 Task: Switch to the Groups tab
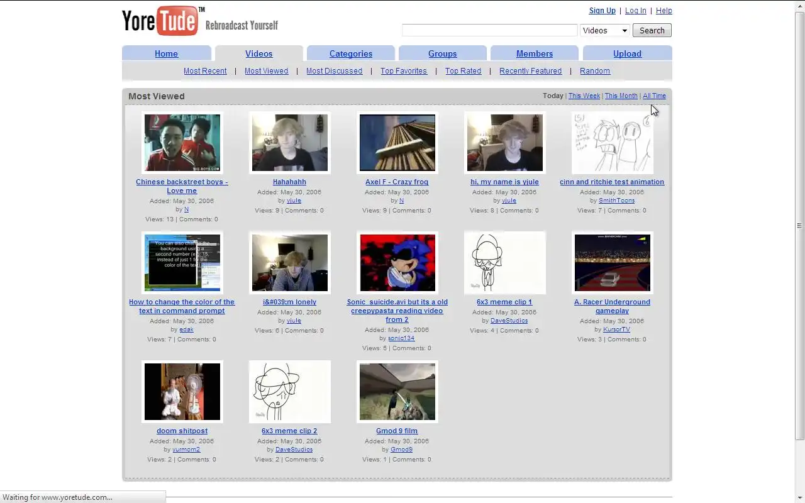(443, 53)
